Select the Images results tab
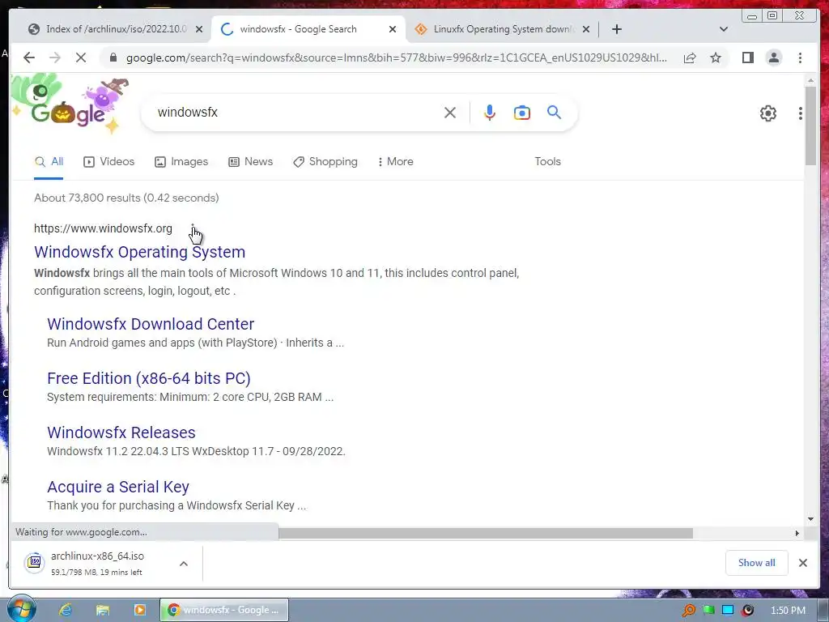Viewport: 829px width, 622px height. coord(181,161)
